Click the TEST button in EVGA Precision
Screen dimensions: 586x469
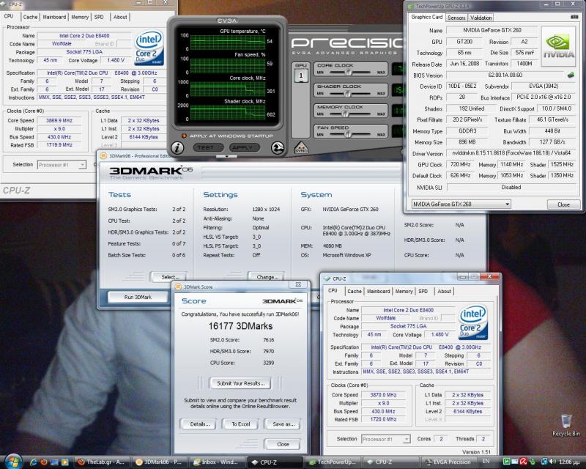pyautogui.click(x=208, y=148)
